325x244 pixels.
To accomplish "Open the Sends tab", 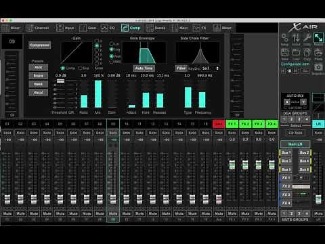I will 156,28.
